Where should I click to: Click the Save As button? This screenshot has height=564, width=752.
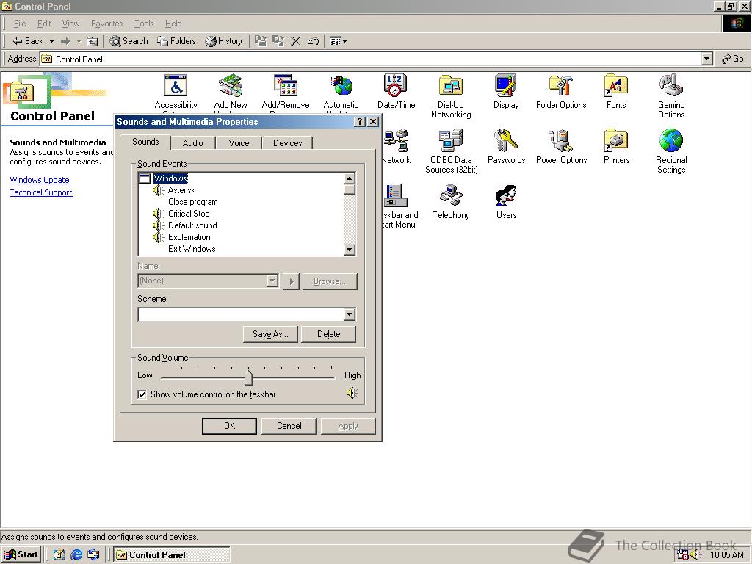click(270, 334)
